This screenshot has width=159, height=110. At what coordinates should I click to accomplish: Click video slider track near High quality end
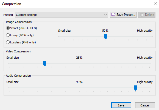pyautogui.click(x=144, y=63)
